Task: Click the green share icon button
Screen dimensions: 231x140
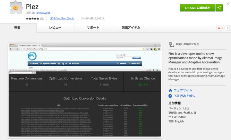Action: [x=219, y=8]
